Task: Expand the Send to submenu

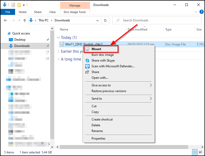Action: [119, 99]
